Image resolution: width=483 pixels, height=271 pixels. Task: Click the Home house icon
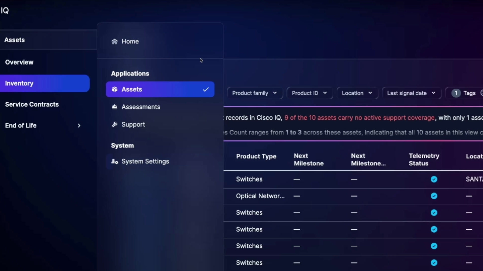click(x=114, y=41)
